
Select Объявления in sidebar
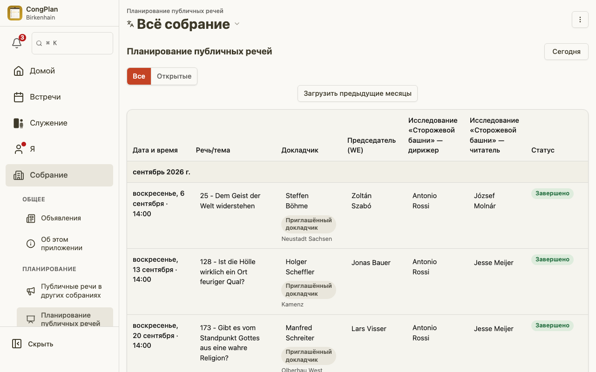coord(65,218)
